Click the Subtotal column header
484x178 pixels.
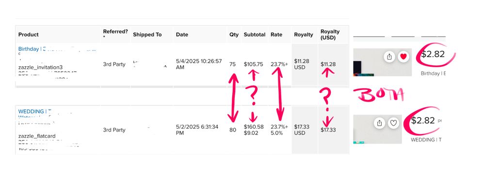coord(254,34)
